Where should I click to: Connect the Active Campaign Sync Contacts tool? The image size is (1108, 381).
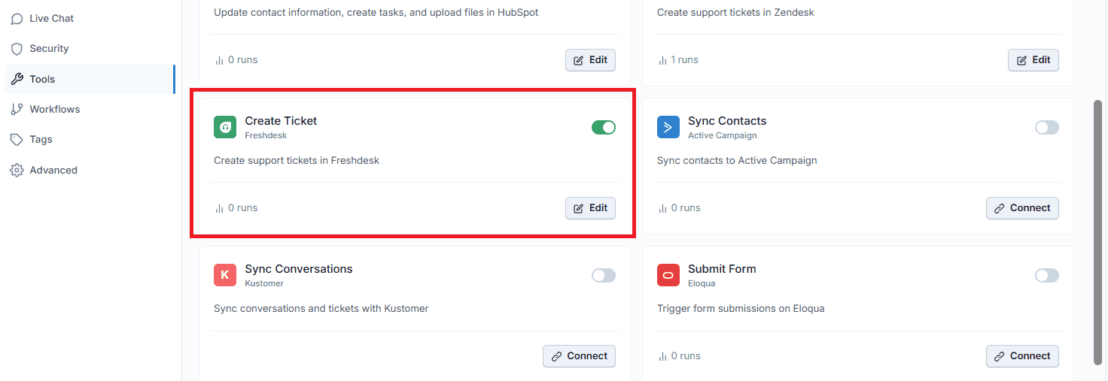click(x=1022, y=208)
